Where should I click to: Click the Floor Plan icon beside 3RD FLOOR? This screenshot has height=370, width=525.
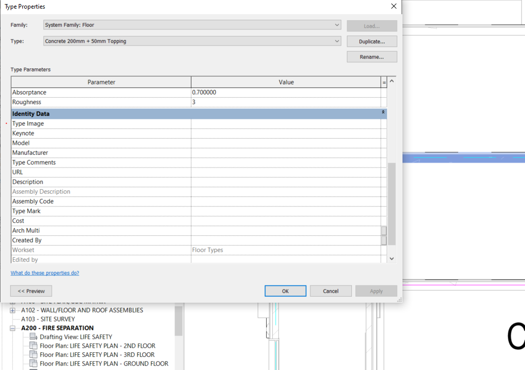[33, 354]
